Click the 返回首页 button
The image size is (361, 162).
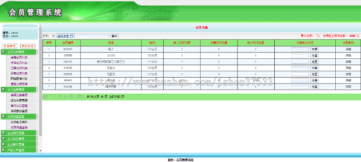[x=10, y=46]
